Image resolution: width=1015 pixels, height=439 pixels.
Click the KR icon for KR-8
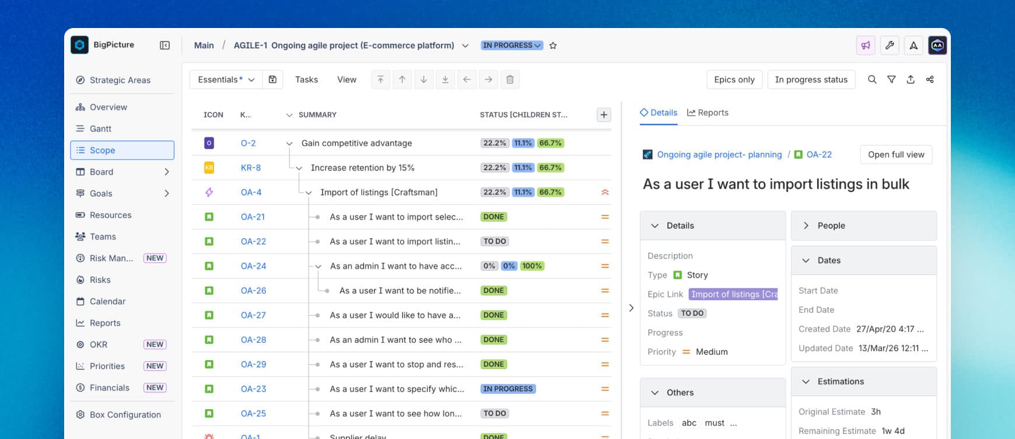click(x=209, y=168)
